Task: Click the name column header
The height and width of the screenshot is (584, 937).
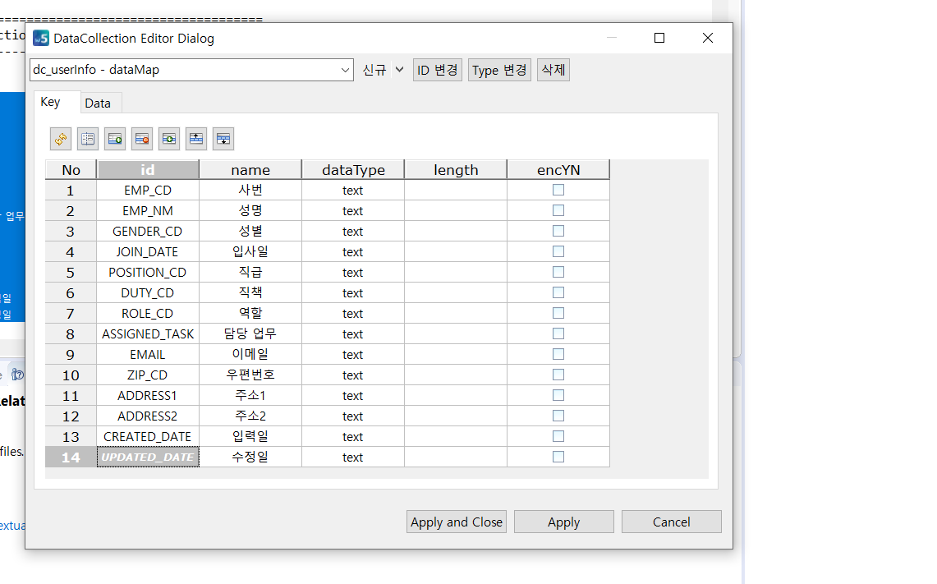Action: point(250,170)
